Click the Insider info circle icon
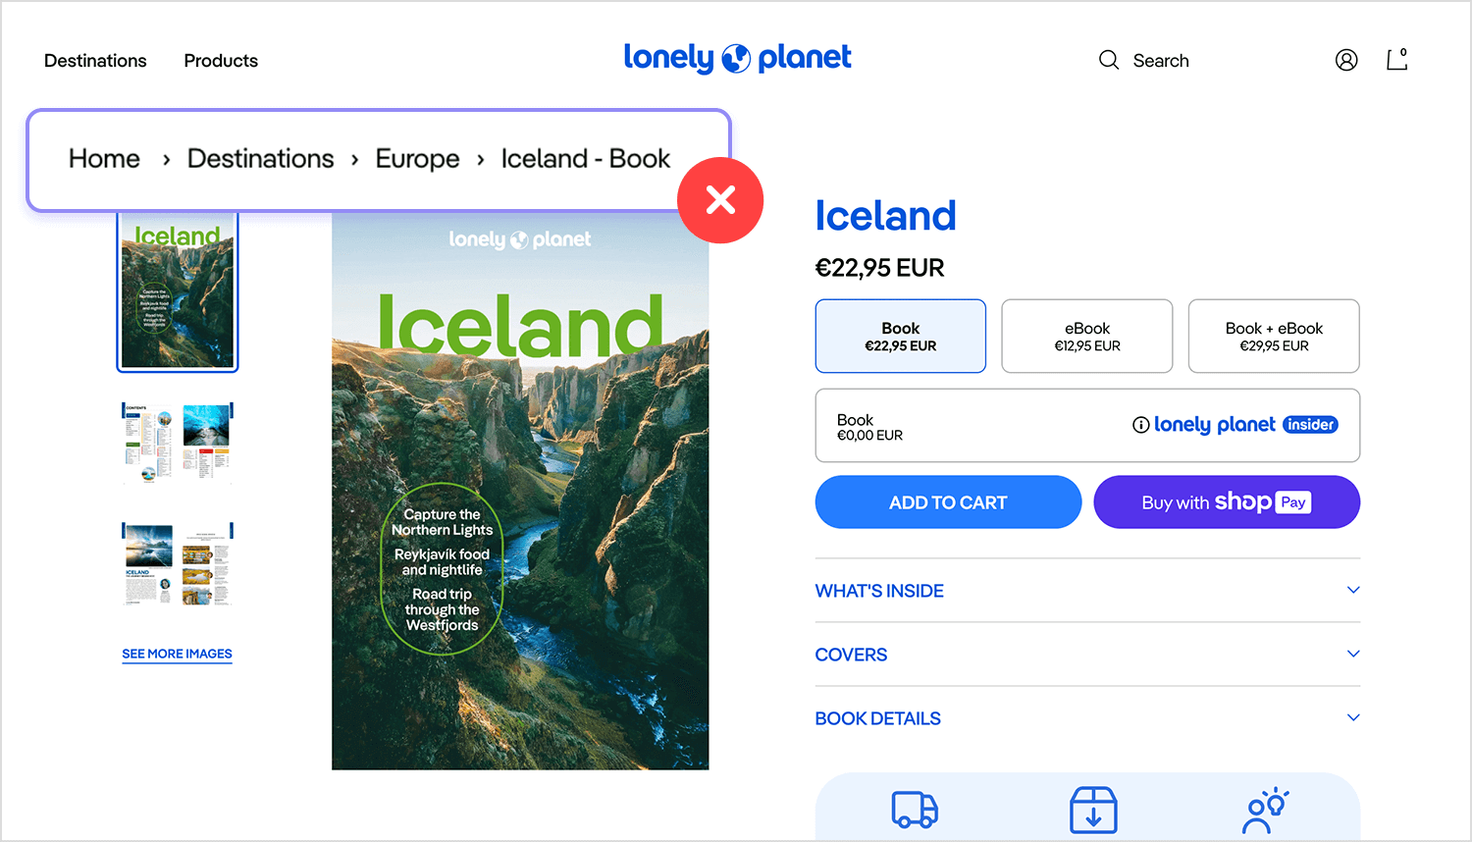 tap(1140, 425)
